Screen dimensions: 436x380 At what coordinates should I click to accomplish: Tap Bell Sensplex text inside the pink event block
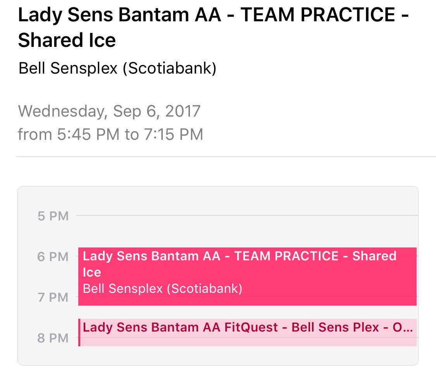(162, 289)
